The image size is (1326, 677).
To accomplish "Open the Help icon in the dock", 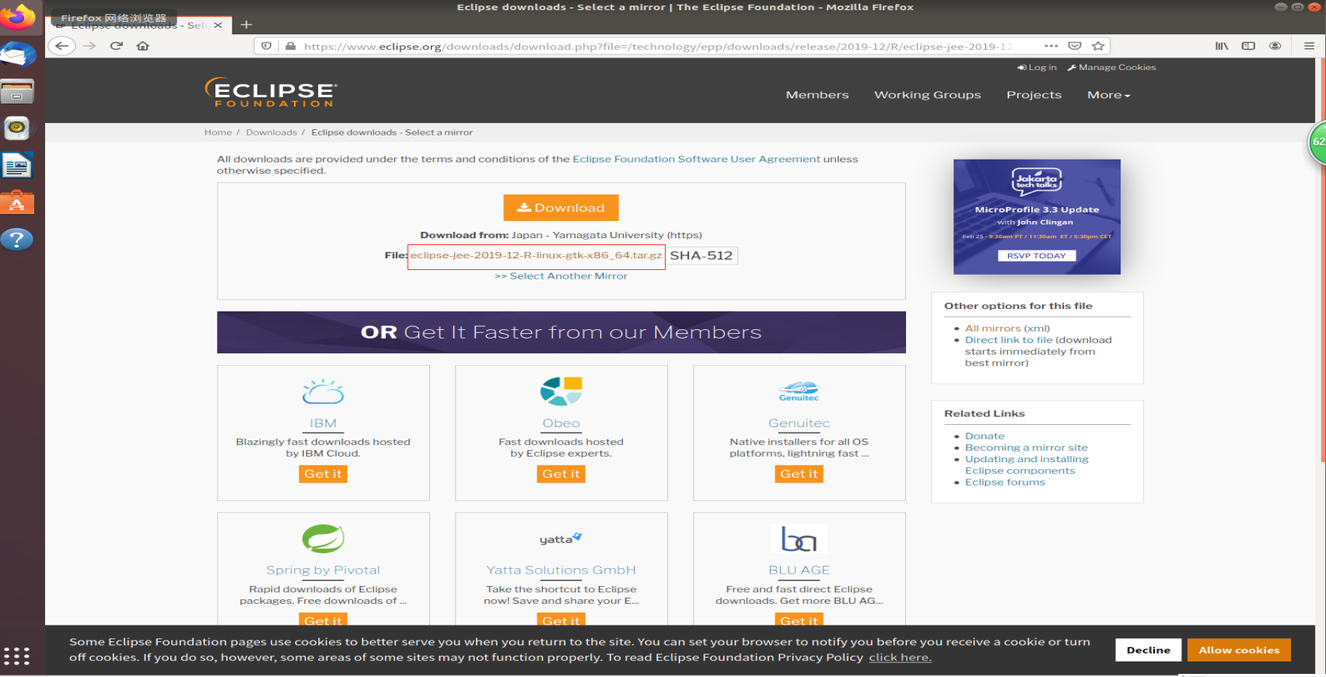I will click(17, 239).
